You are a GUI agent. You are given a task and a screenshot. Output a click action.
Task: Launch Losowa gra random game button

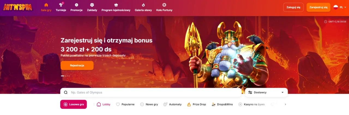tap(73, 104)
